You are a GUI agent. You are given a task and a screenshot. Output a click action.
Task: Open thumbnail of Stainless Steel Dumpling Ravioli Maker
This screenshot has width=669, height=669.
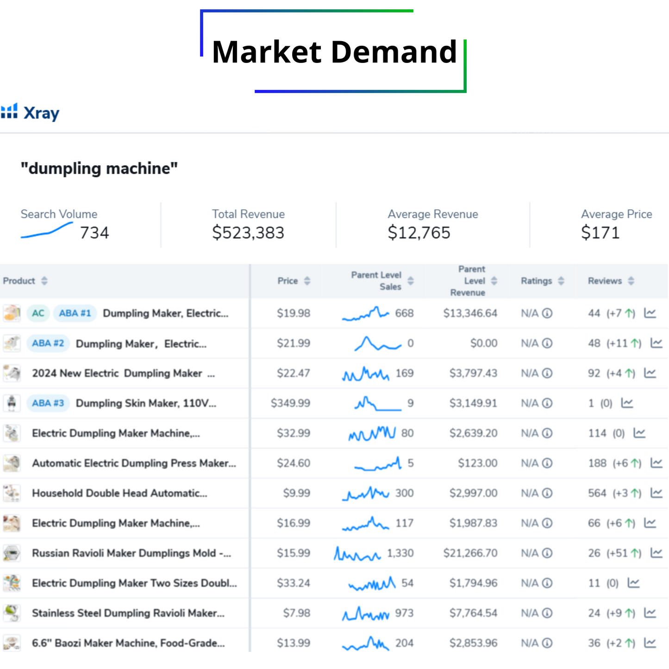pos(12,613)
